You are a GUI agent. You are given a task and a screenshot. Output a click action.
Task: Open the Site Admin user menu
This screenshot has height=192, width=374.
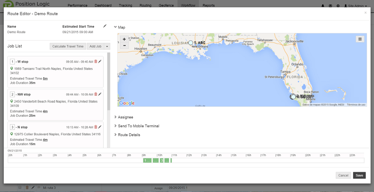355,6
